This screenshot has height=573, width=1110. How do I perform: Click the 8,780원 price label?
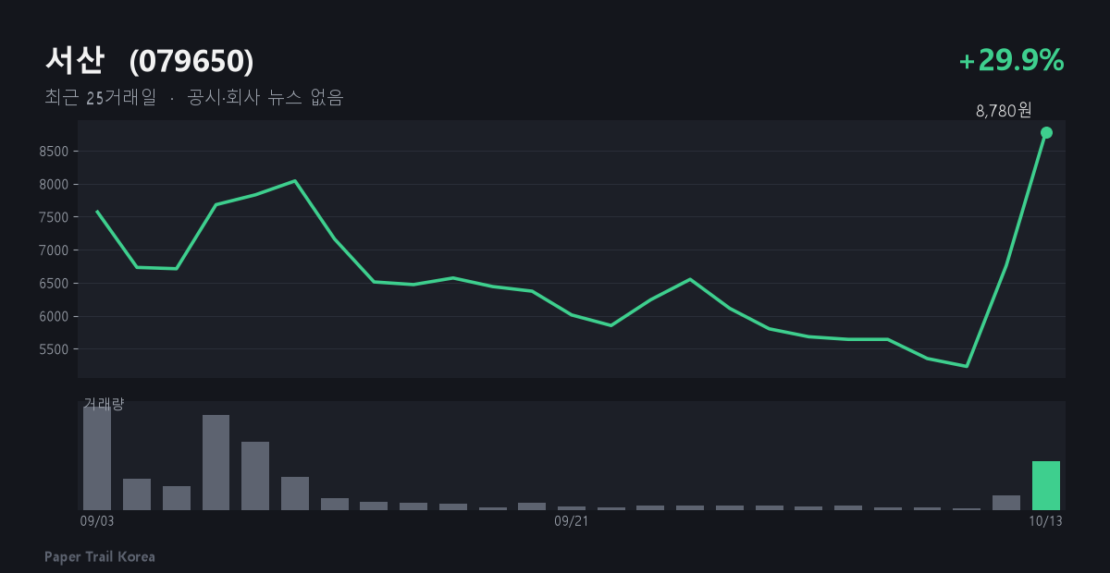point(1004,111)
